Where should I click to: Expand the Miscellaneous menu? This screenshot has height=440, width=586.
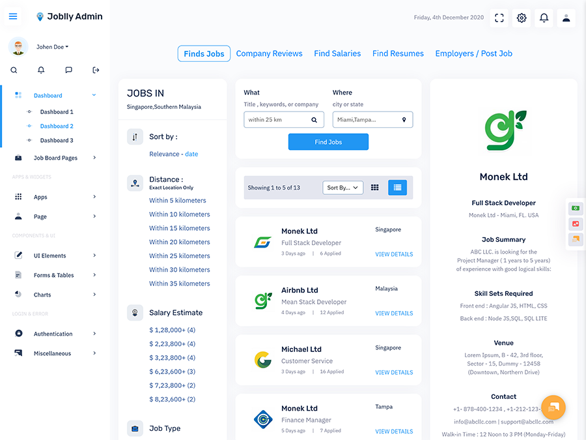click(x=55, y=353)
